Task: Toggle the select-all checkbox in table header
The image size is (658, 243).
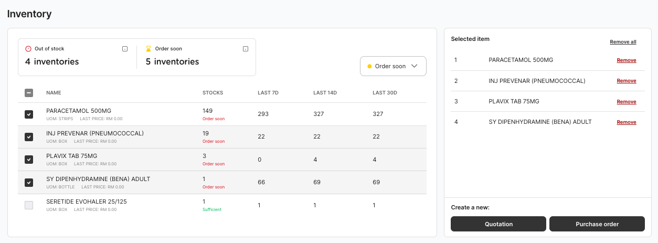Action: [29, 93]
